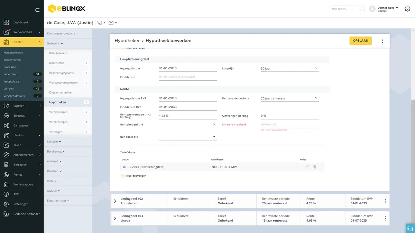Expand the Leningdeel 103 row
Screen dimensions: 415x233
point(115,219)
